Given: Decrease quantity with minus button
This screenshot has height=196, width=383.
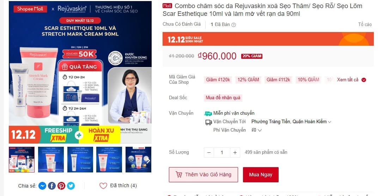Looking at the screenshot, I should (209, 153).
